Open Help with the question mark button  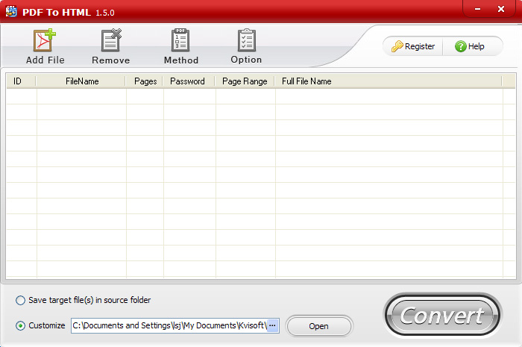470,46
